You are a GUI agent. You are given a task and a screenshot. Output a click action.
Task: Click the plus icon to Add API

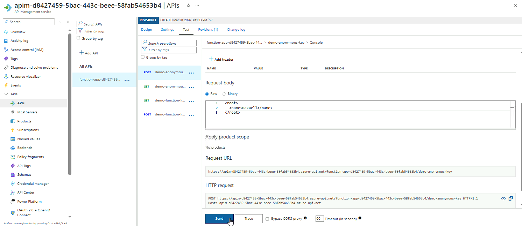(x=82, y=53)
